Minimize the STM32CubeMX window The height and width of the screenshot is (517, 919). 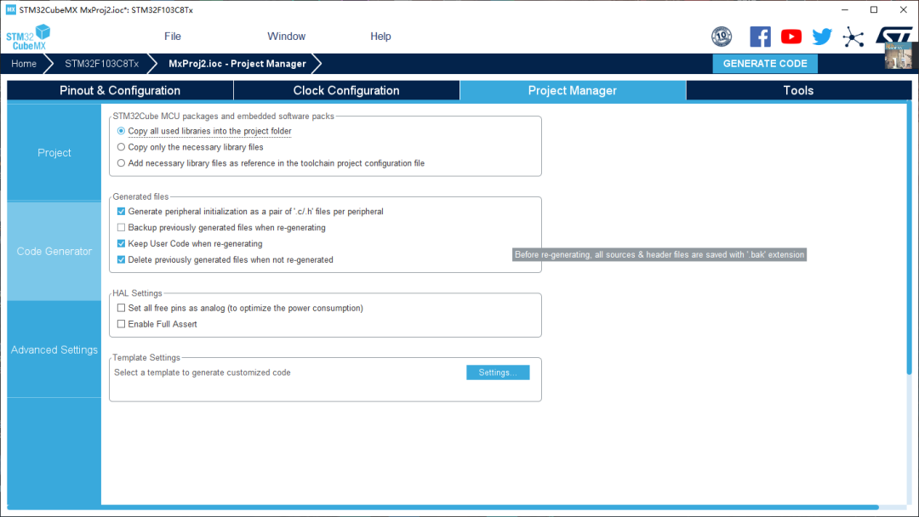[845, 9]
